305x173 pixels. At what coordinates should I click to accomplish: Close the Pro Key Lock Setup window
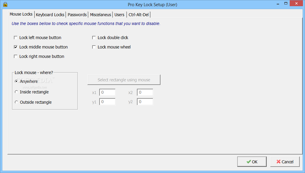point(296,4)
